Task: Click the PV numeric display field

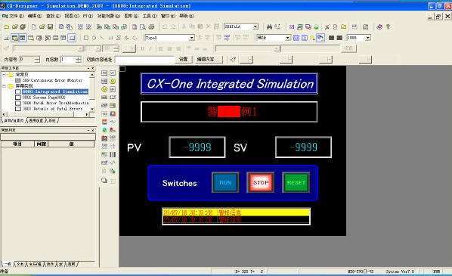Action: (197, 147)
